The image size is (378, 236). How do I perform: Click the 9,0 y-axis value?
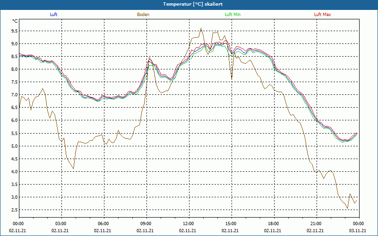pyautogui.click(x=15, y=43)
